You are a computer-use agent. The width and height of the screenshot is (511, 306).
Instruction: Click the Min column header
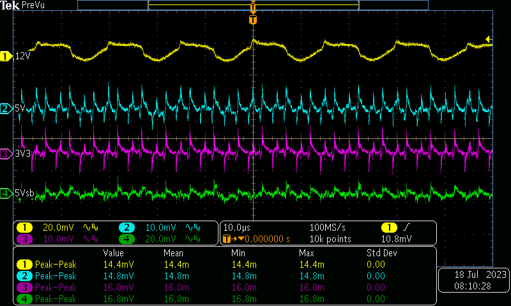(x=238, y=253)
